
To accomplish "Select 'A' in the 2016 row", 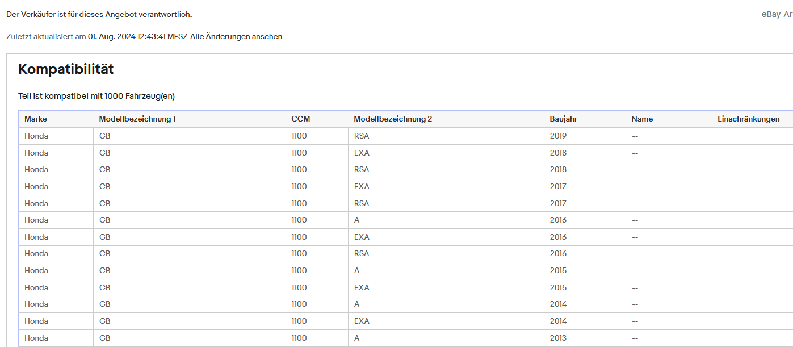I will point(356,220).
